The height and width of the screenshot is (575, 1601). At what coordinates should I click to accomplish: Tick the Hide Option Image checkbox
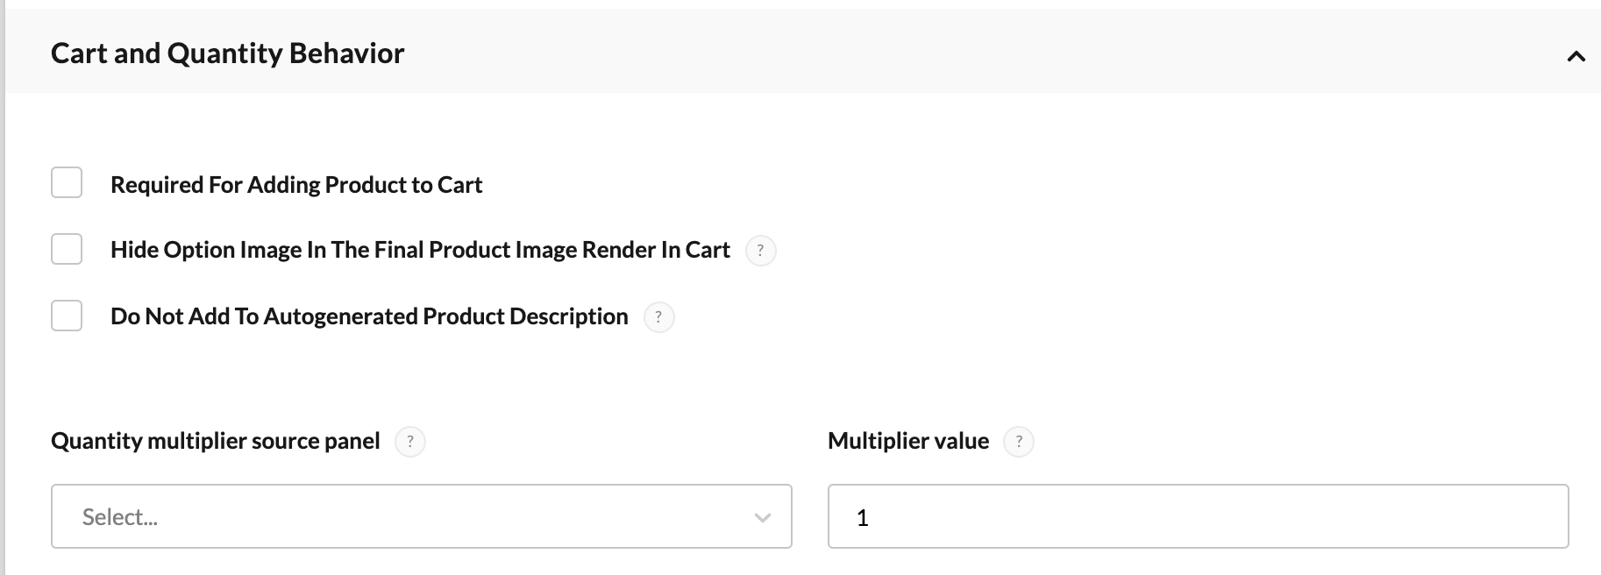[x=67, y=249]
